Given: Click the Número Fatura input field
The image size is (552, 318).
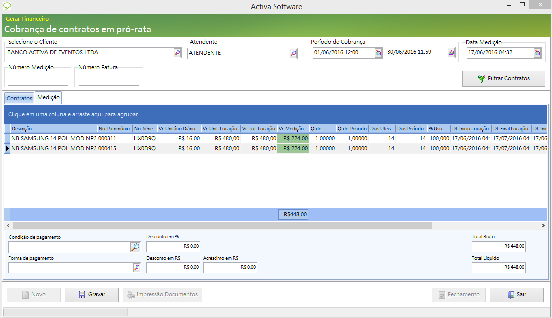Looking at the screenshot, I should (109, 79).
